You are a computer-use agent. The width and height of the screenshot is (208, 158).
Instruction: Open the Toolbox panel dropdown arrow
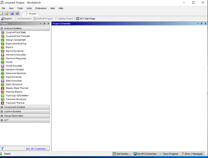(x=41, y=24)
